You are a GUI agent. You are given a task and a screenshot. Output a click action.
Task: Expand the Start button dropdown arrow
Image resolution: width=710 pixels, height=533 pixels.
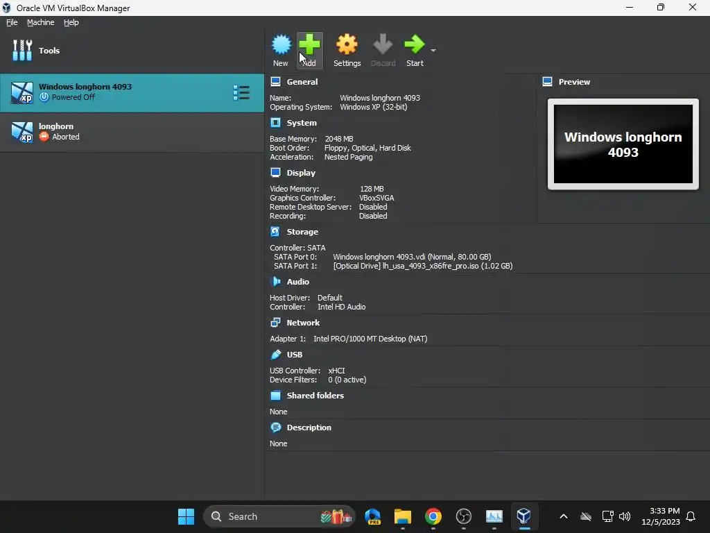(433, 50)
